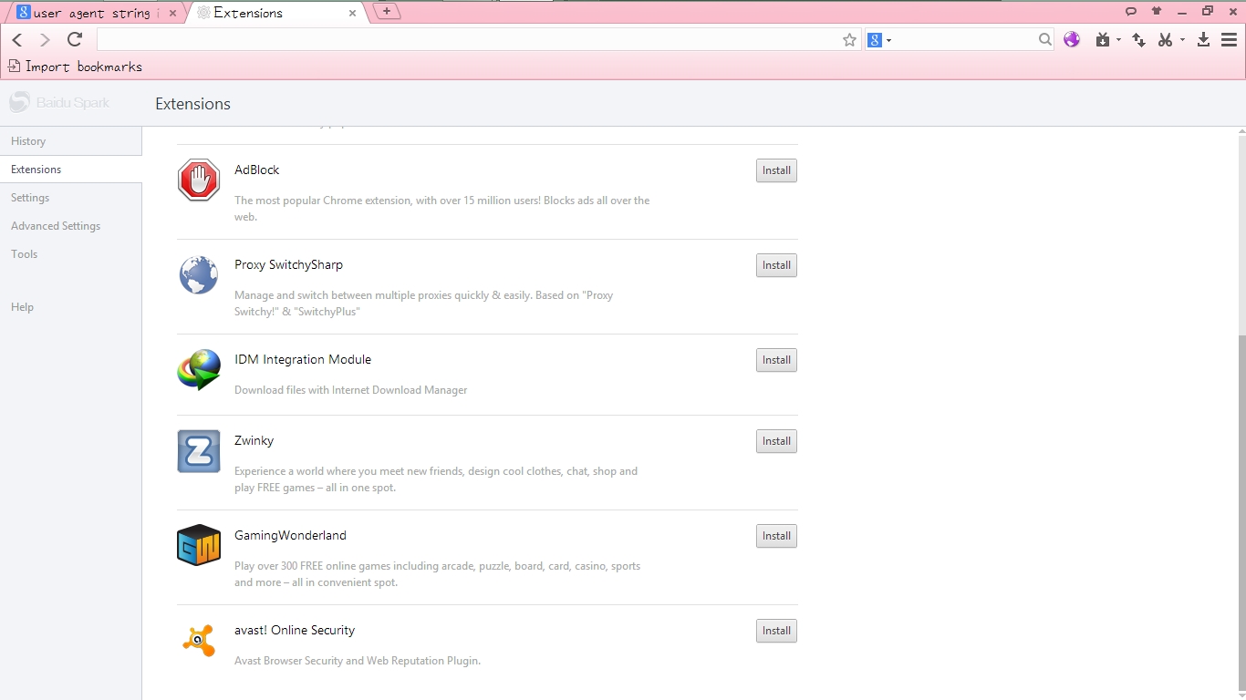
Task: Click the shirt skin icon
Action: (1157, 11)
